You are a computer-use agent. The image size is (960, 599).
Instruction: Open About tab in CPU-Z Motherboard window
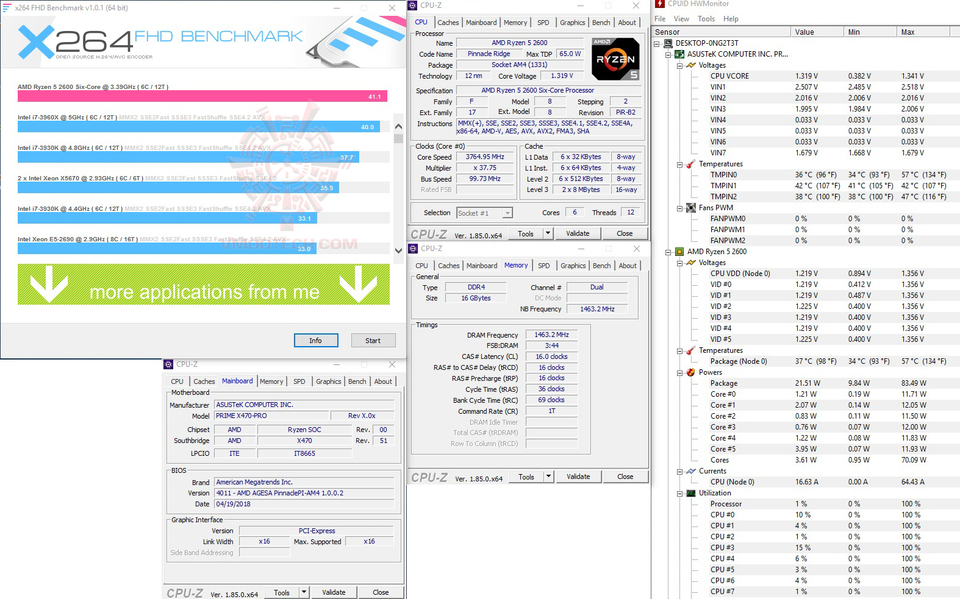point(383,381)
